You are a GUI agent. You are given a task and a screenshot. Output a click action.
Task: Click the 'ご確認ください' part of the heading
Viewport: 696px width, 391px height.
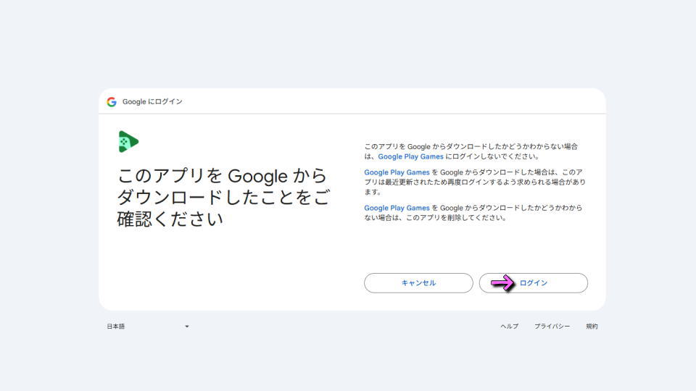(170, 219)
